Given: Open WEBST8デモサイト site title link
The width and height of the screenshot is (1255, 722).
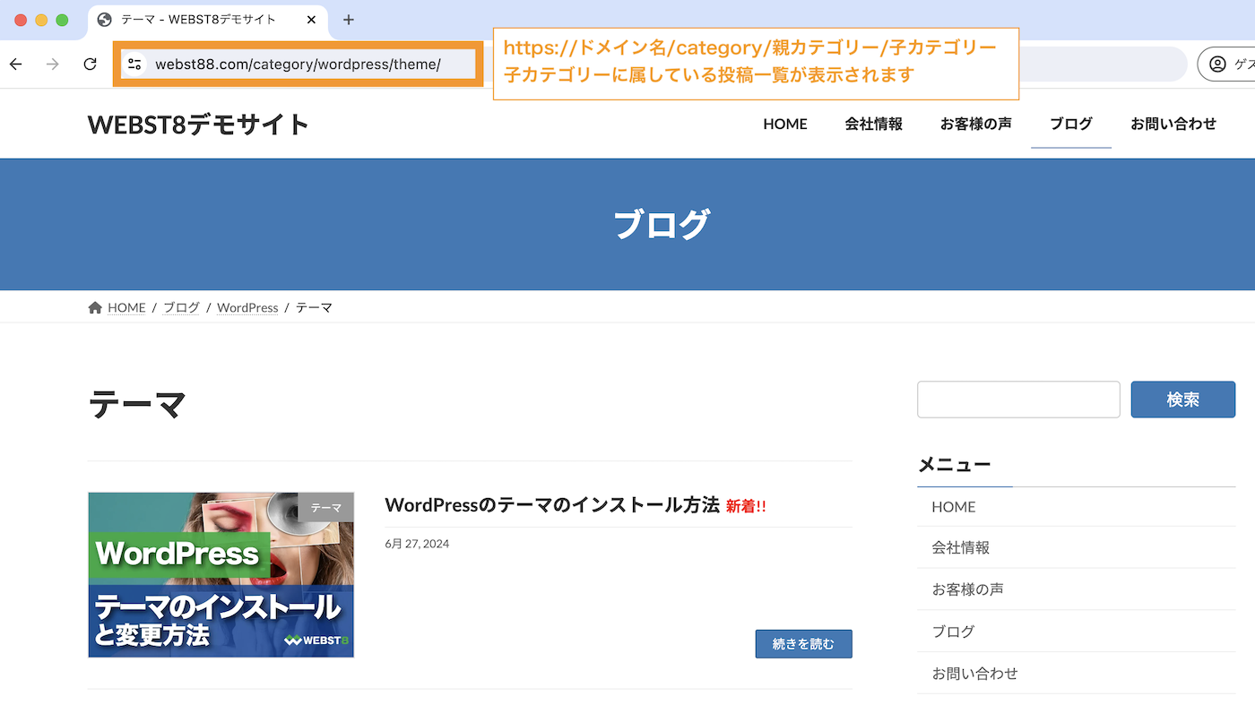Looking at the screenshot, I should [198, 125].
